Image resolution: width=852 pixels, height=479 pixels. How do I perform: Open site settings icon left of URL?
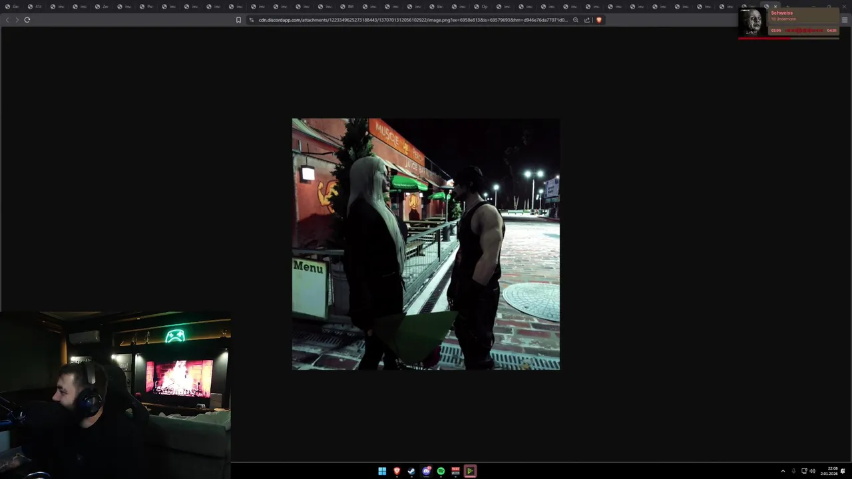(252, 20)
